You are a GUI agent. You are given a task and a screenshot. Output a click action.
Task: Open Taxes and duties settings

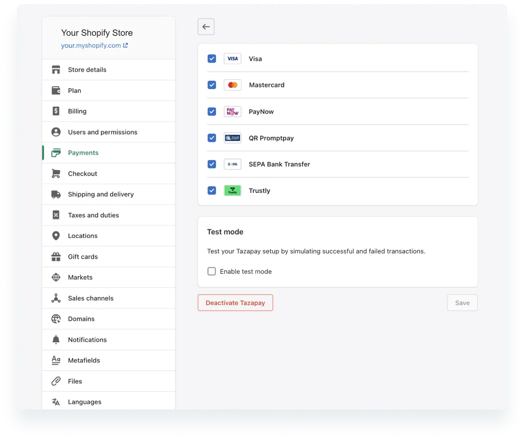(x=109, y=215)
